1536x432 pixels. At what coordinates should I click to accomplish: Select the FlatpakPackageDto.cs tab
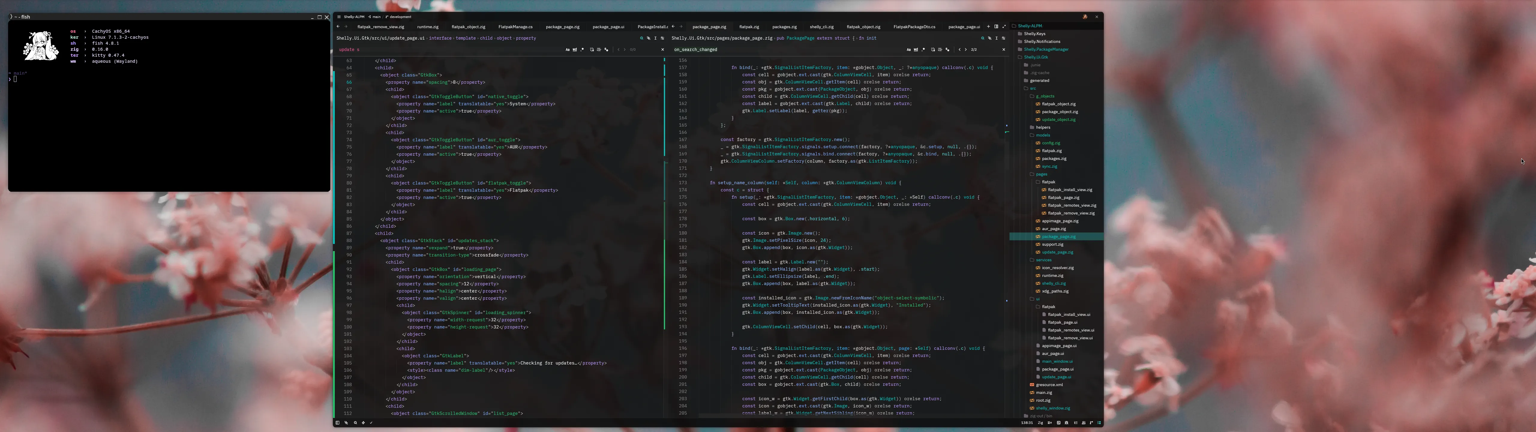[914, 27]
